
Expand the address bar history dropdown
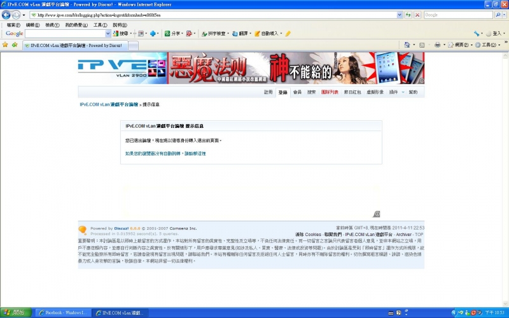click(400, 15)
